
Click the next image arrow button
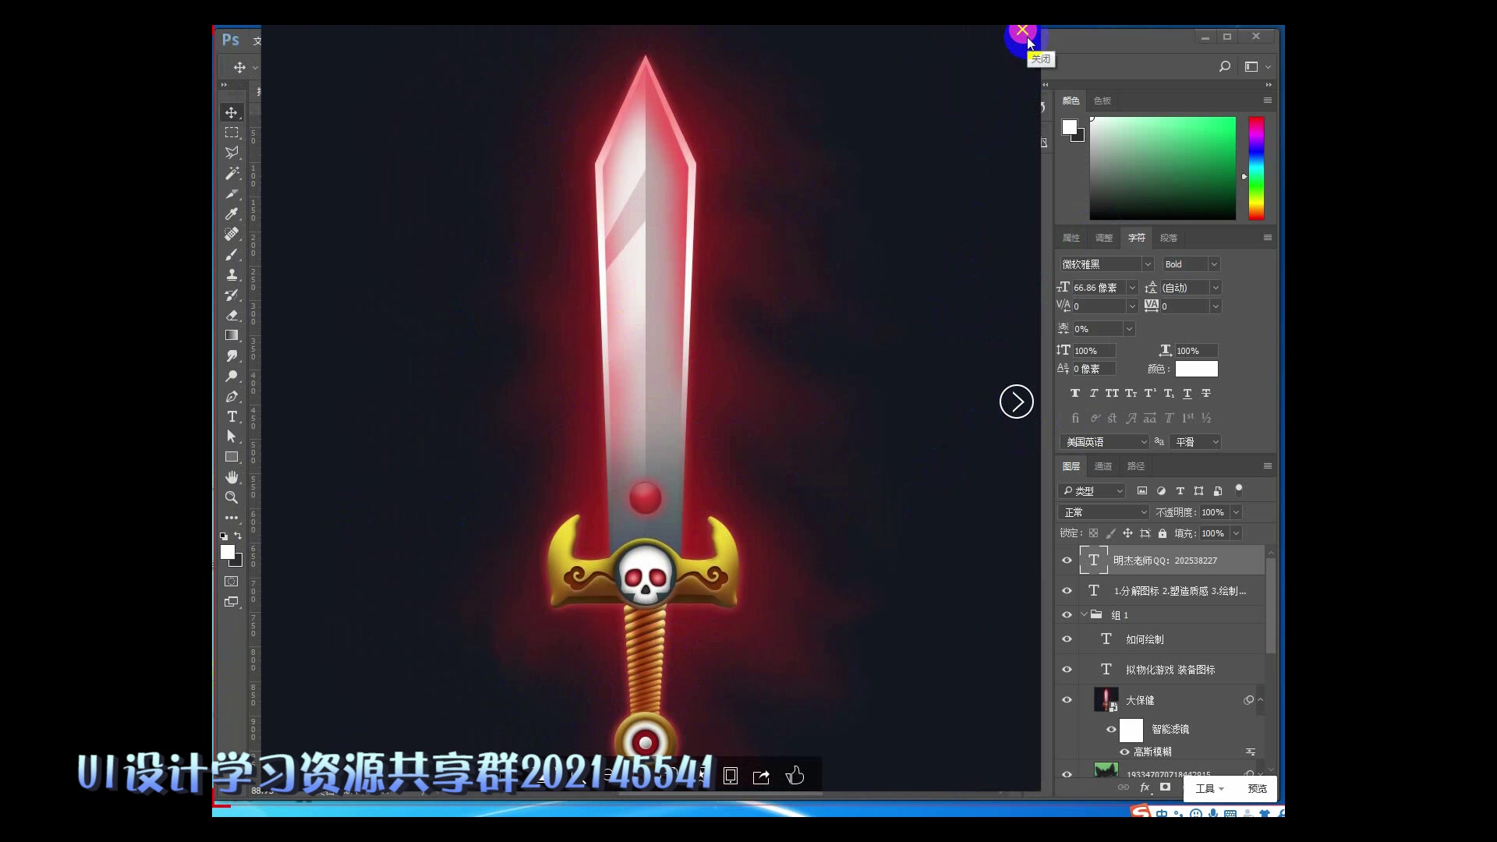coord(1016,402)
